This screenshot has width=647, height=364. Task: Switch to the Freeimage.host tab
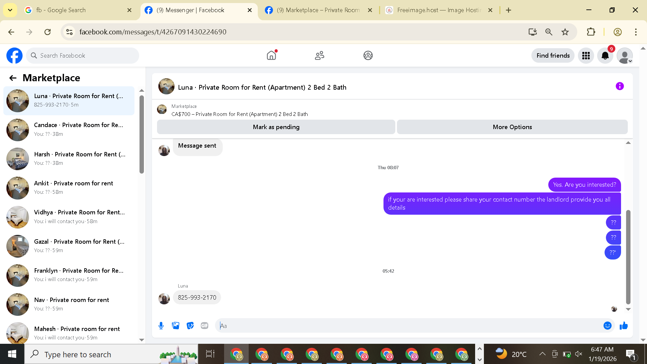tap(438, 10)
